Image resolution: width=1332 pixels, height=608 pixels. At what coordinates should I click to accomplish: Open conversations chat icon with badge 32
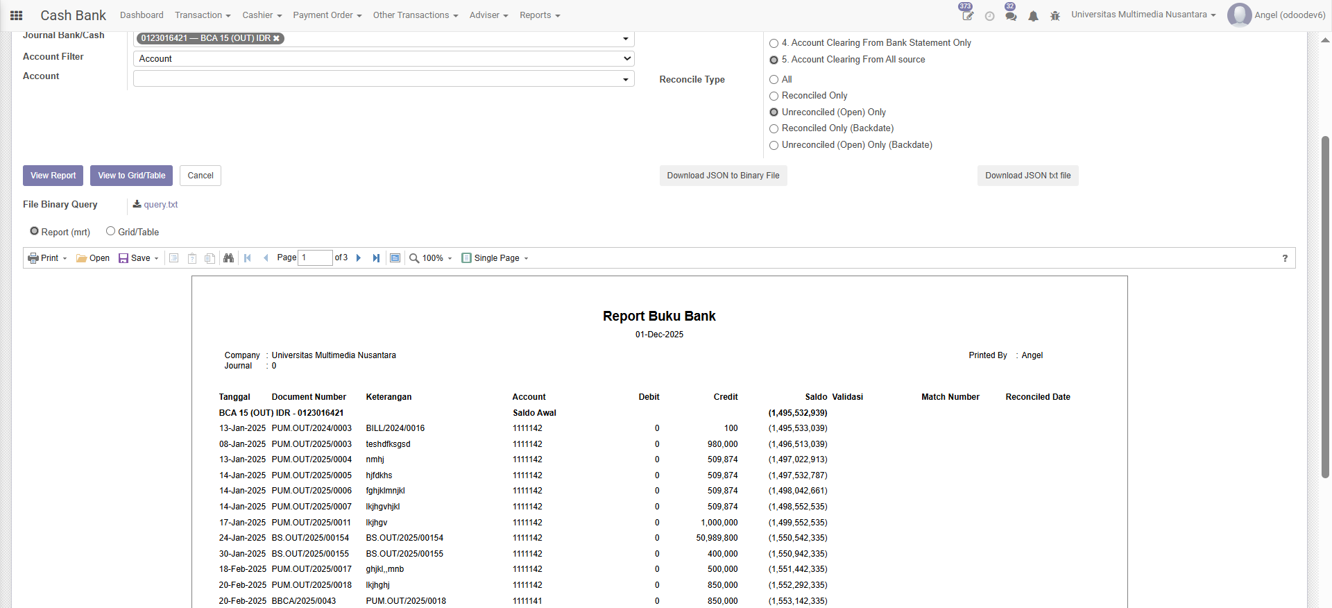click(x=1011, y=16)
